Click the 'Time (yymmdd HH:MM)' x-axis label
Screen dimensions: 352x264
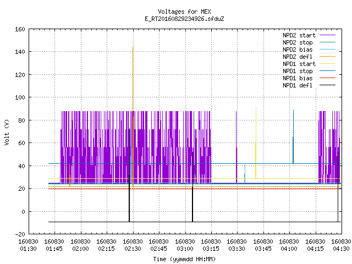pos(184,259)
